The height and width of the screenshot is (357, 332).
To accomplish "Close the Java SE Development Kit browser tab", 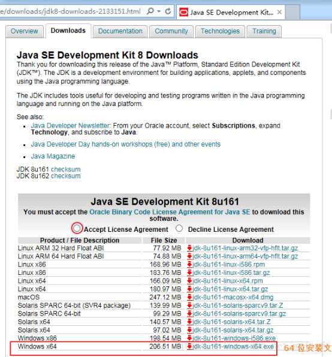I will click(279, 13).
